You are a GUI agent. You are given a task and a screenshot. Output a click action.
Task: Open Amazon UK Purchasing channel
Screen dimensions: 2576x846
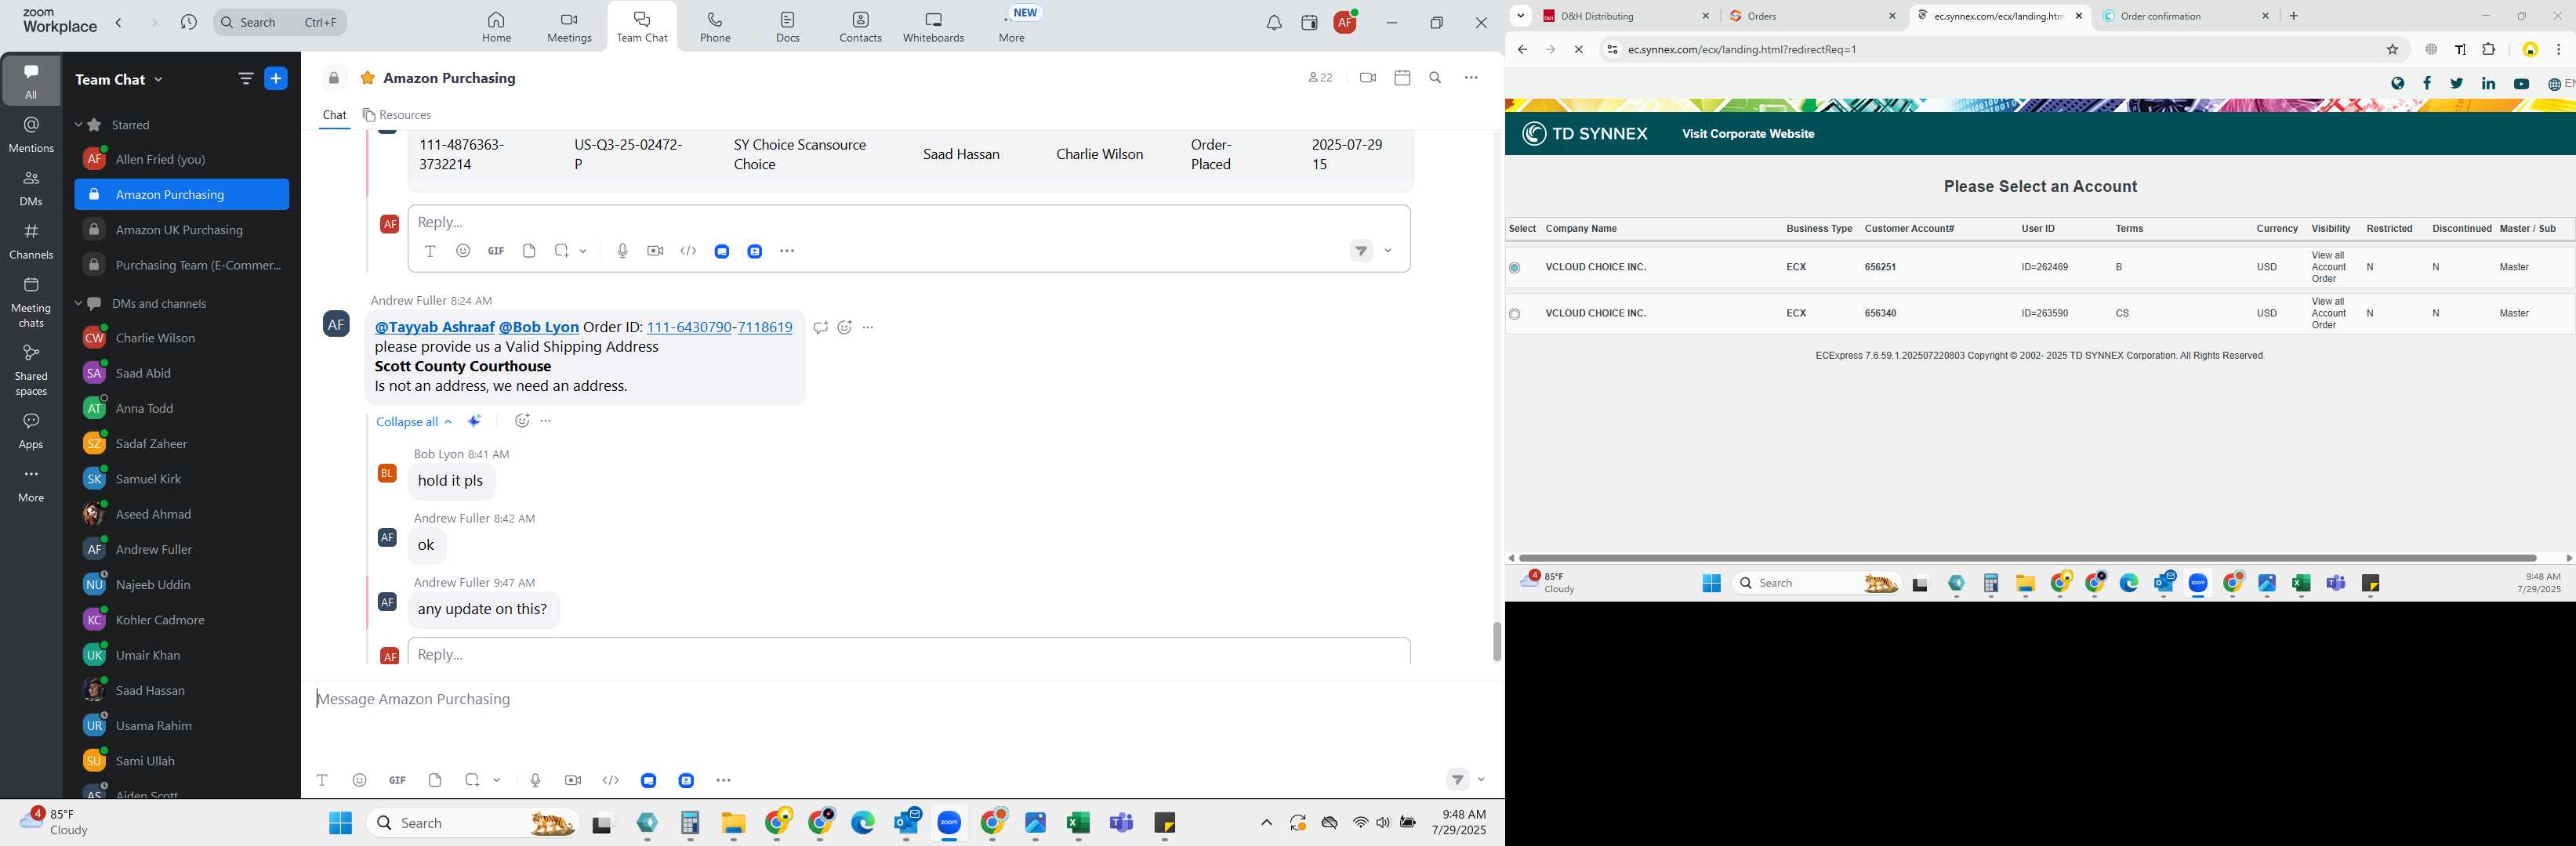click(179, 230)
